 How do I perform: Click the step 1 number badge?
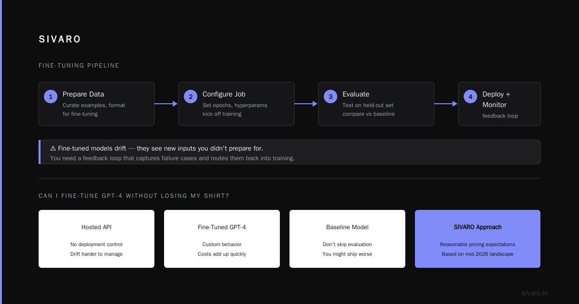tap(51, 97)
